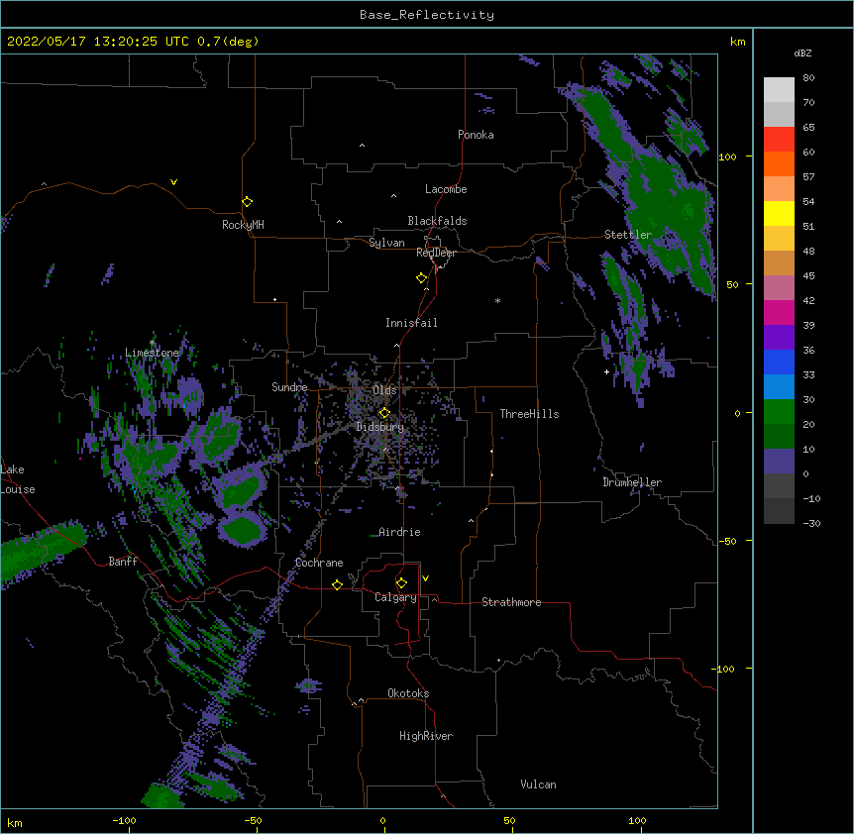The width and height of the screenshot is (854, 834).
Task: Click the Cochrane town label
Action: tap(319, 563)
